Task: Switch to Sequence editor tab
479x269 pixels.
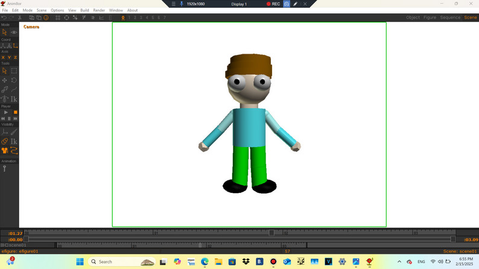Action: pos(450,17)
